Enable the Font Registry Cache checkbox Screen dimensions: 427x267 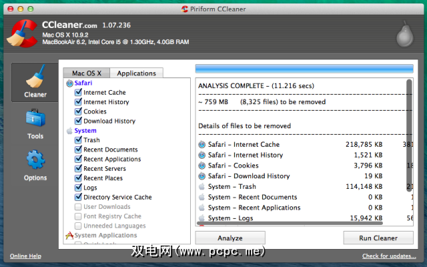pyautogui.click(x=78, y=216)
